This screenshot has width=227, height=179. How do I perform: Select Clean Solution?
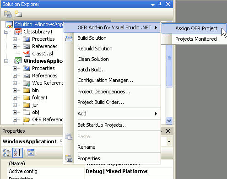112,59
